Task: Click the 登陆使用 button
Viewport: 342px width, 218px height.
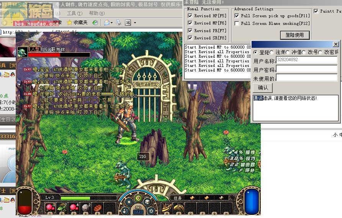Action: coord(295,35)
